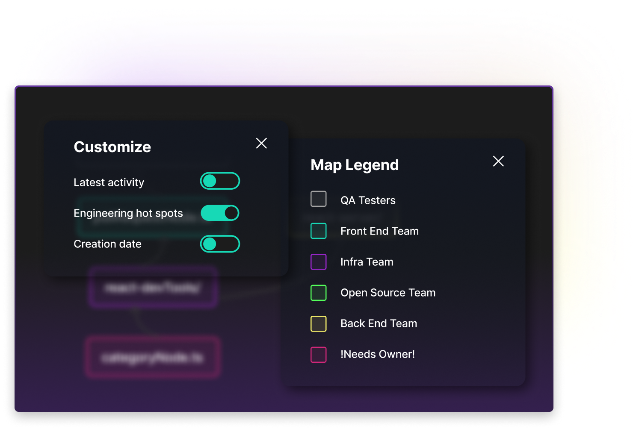
Task: Select the Infra Team legend entry
Action: coord(367,262)
